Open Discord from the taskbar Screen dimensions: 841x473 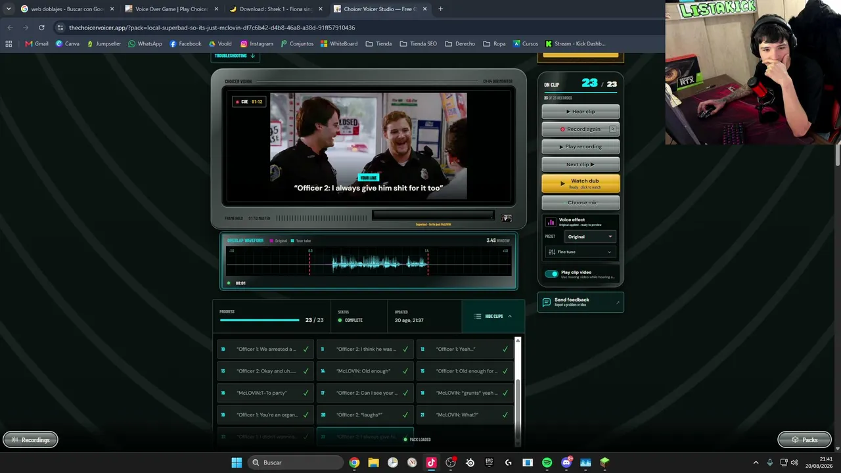point(566,462)
